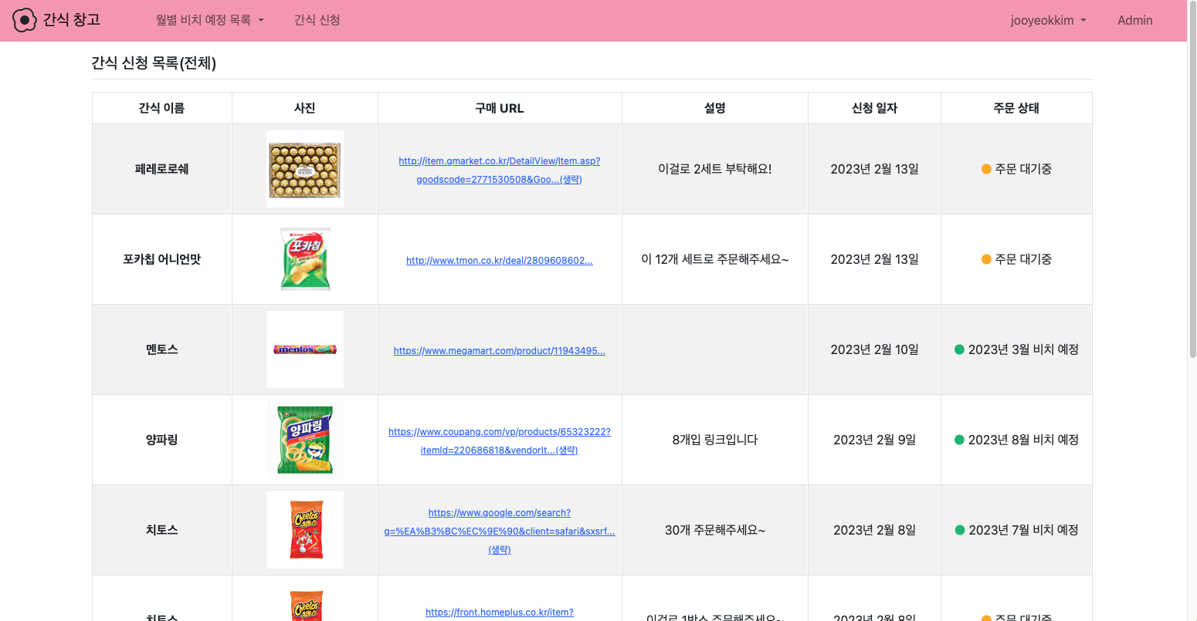The image size is (1197, 621).
Task: Click the green dot by 2023년 7월 비치 예정
Action: click(960, 530)
